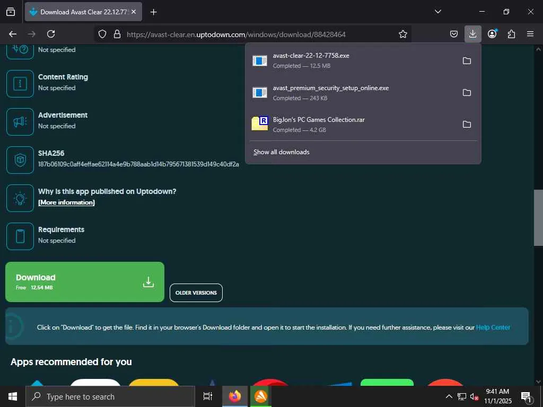Image resolution: width=543 pixels, height=407 pixels.
Task: Save page to Pocket
Action: [x=454, y=34]
